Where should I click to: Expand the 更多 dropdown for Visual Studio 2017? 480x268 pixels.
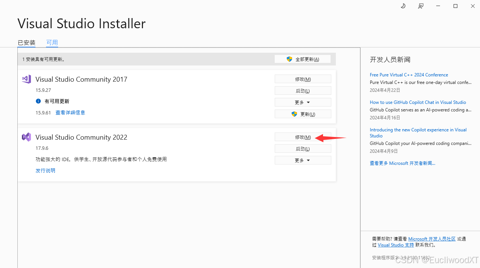click(x=303, y=102)
